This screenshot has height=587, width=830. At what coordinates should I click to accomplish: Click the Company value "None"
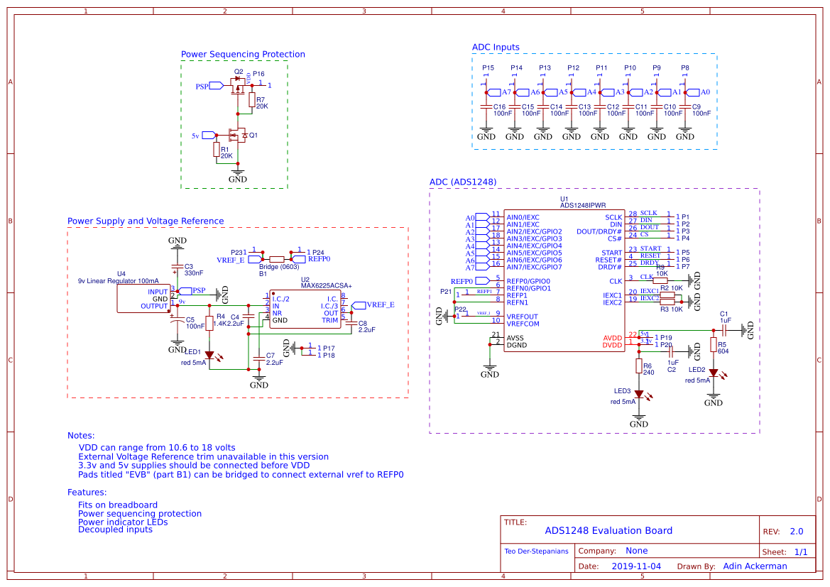(637, 551)
